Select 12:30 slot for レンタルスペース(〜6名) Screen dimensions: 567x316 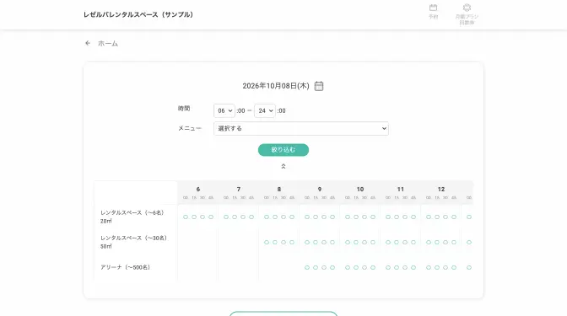click(x=445, y=217)
